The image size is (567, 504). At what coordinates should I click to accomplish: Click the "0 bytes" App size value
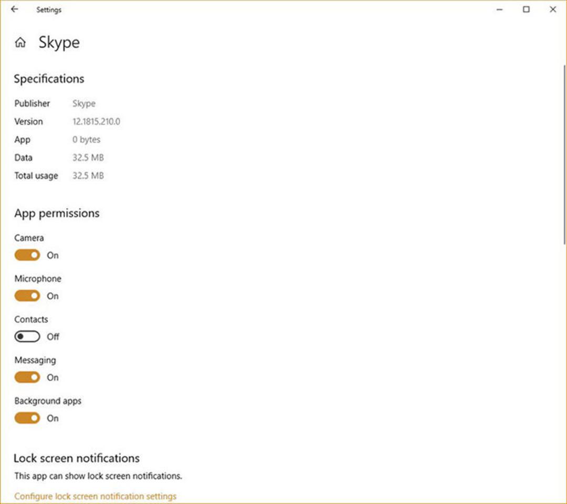[87, 140]
